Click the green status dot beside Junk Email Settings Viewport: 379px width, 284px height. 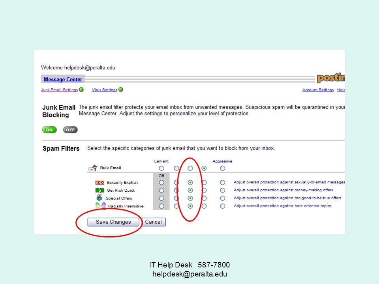click(81, 90)
